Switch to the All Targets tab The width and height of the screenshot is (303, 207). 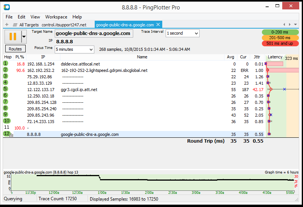tap(29, 25)
